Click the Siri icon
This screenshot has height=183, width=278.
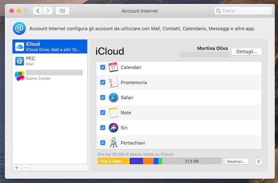(x=113, y=127)
